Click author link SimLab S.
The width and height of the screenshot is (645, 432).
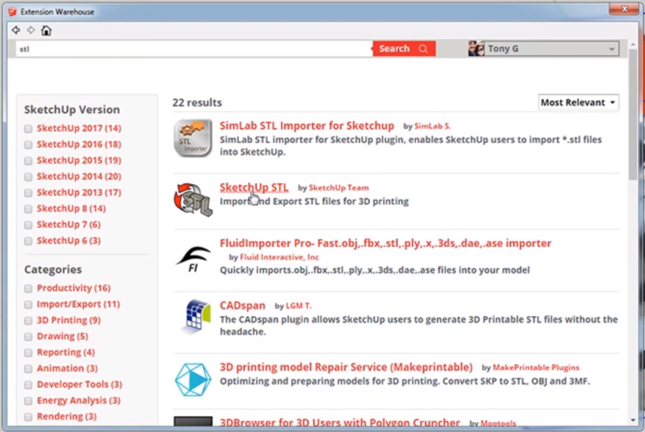pyautogui.click(x=432, y=126)
